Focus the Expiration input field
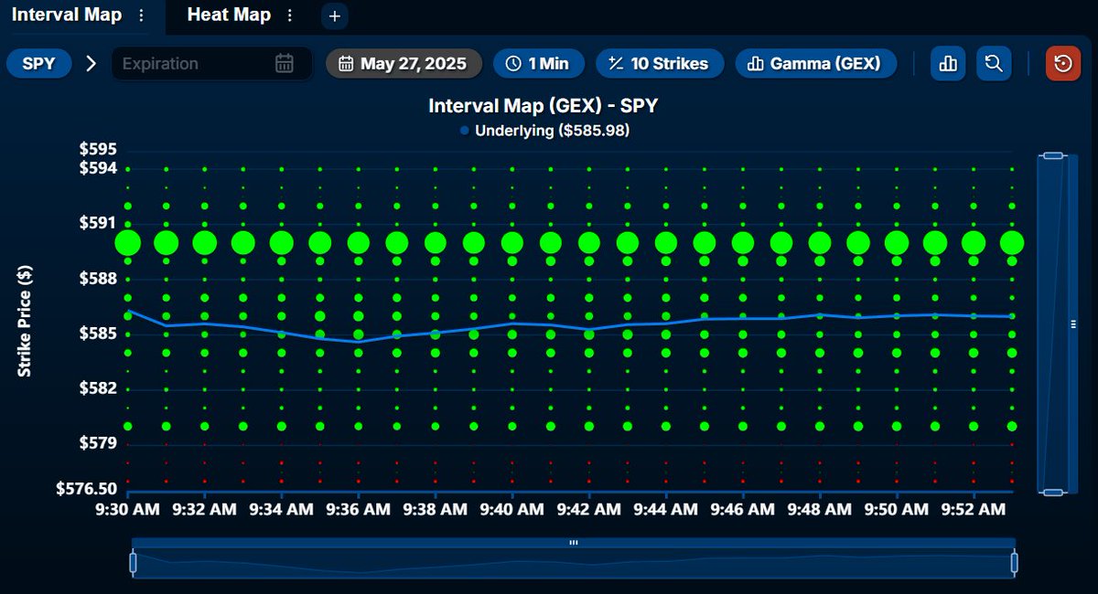1098x594 pixels. (x=210, y=64)
